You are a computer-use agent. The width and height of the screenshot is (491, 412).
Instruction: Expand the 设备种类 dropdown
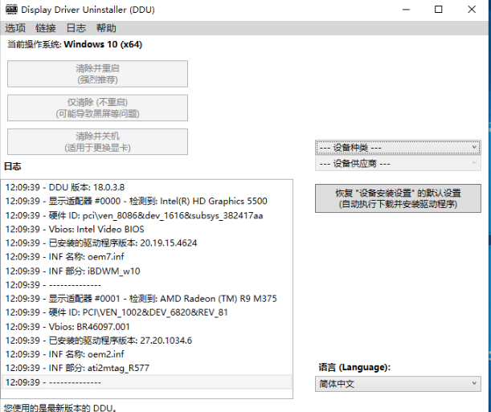pos(398,147)
